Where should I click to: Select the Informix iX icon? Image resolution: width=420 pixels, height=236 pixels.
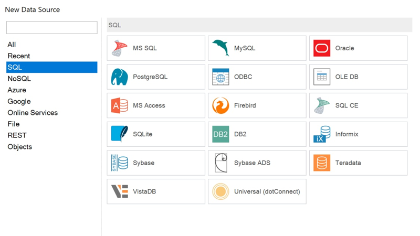pos(322,134)
